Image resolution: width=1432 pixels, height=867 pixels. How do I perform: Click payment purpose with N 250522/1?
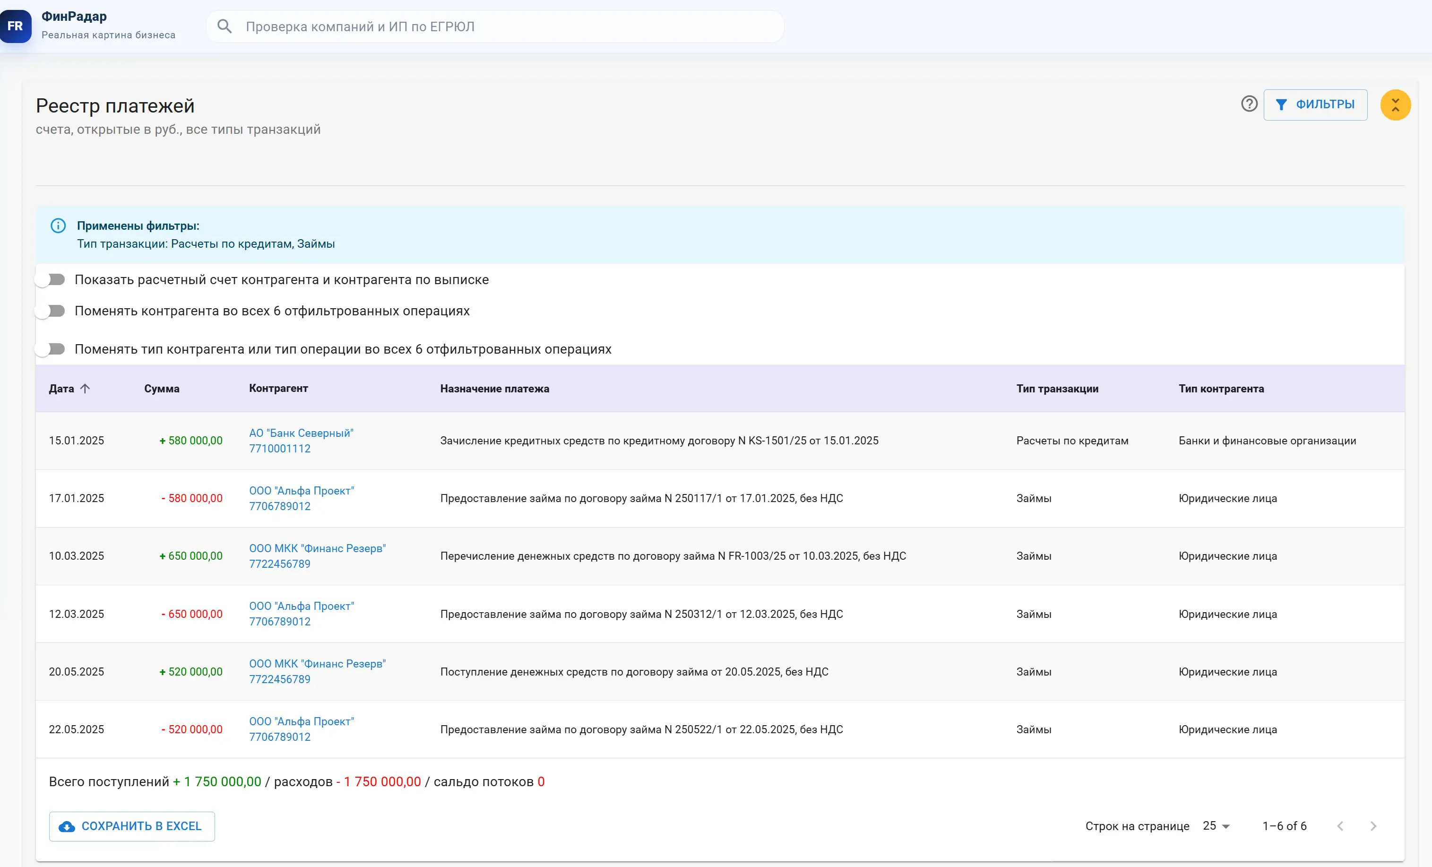(x=642, y=729)
